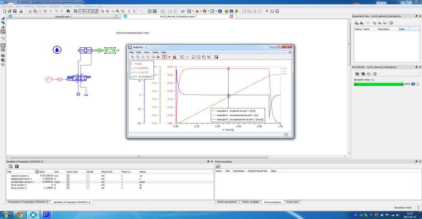Screen dimensions: 422x219
Task: Select the green mass block component
Action: [x=110, y=50]
